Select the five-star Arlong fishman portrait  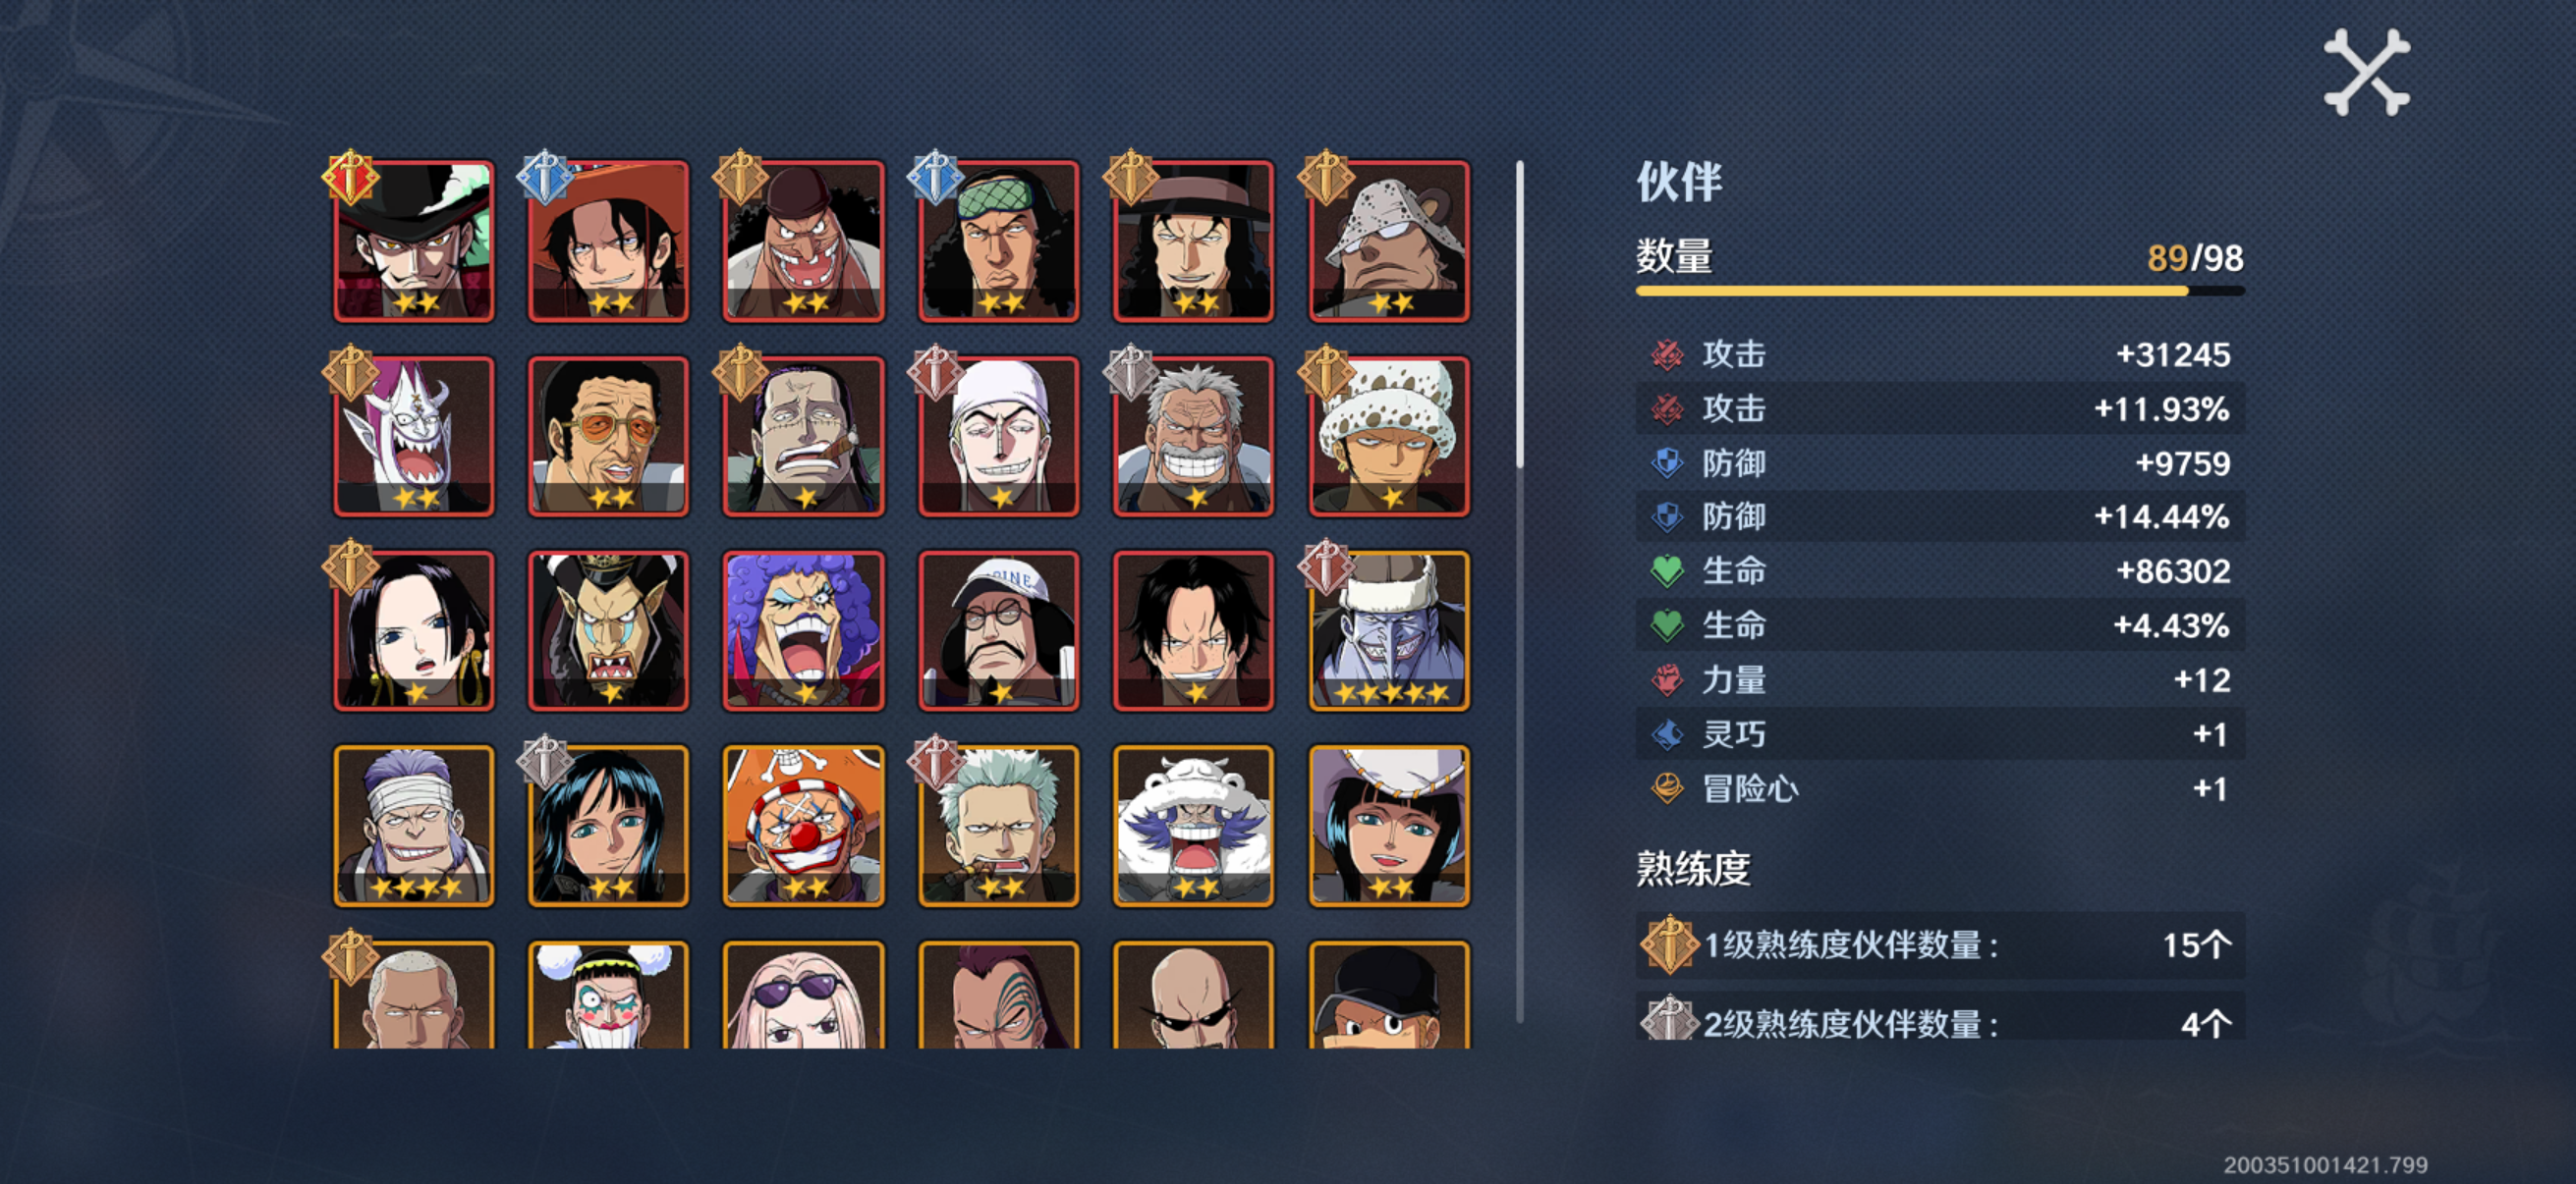pyautogui.click(x=1389, y=630)
